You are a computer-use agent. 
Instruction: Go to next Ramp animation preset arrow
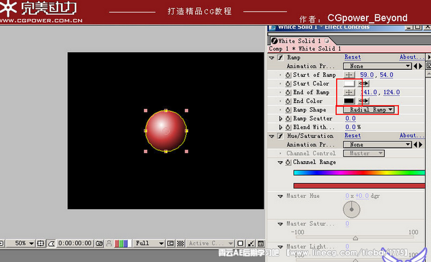tap(420, 66)
